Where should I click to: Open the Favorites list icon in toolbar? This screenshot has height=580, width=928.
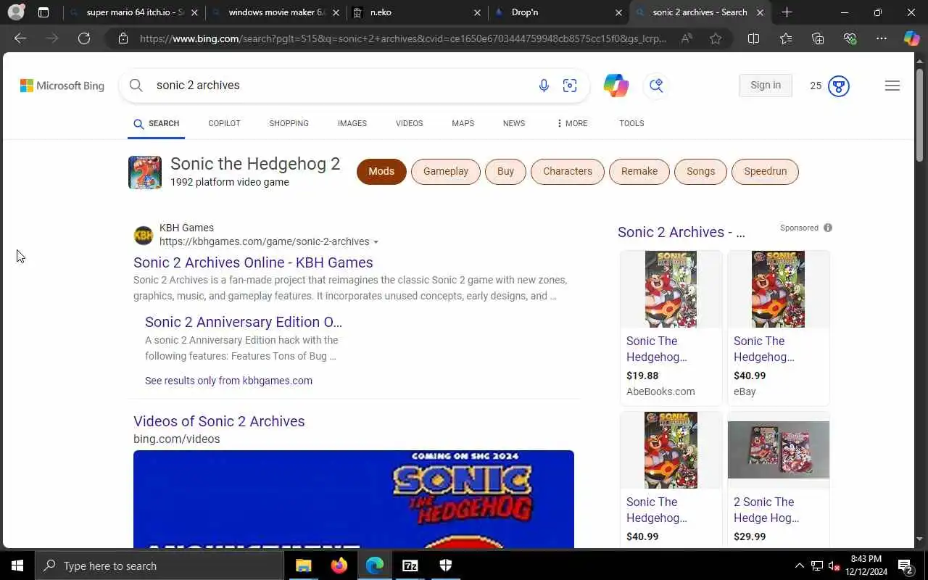click(x=786, y=38)
